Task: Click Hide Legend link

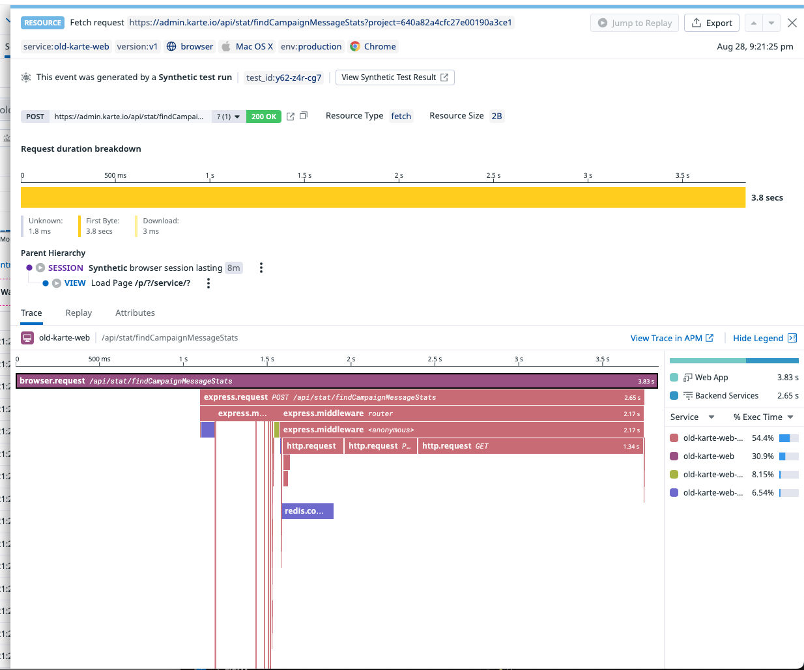Action: click(x=765, y=339)
